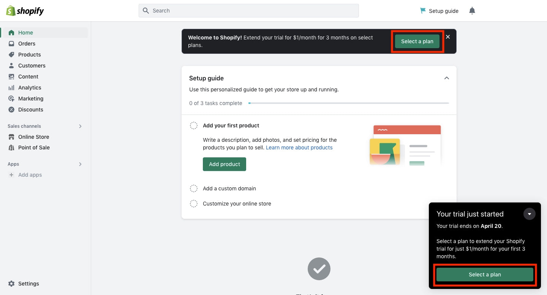Image resolution: width=547 pixels, height=295 pixels.
Task: Open notifications bell
Action: point(472,11)
